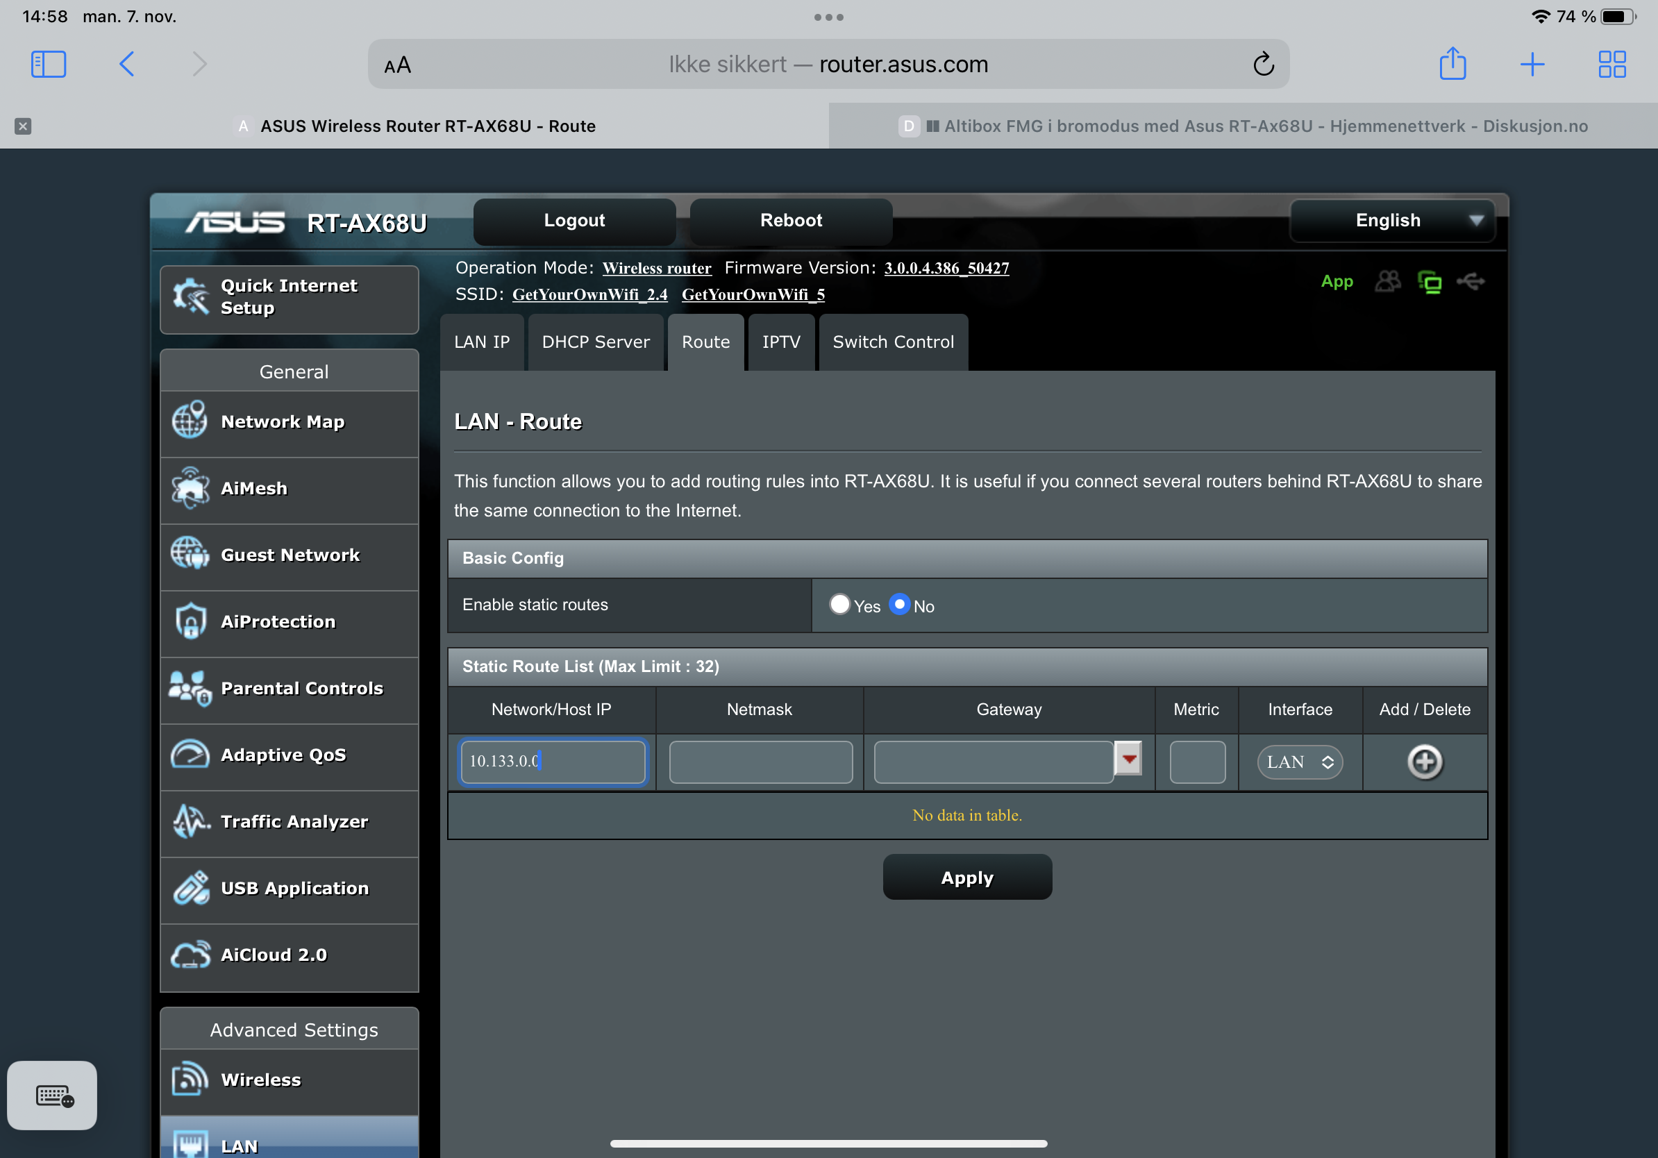Open the Switch Control tab
The image size is (1658, 1158).
pos(894,342)
